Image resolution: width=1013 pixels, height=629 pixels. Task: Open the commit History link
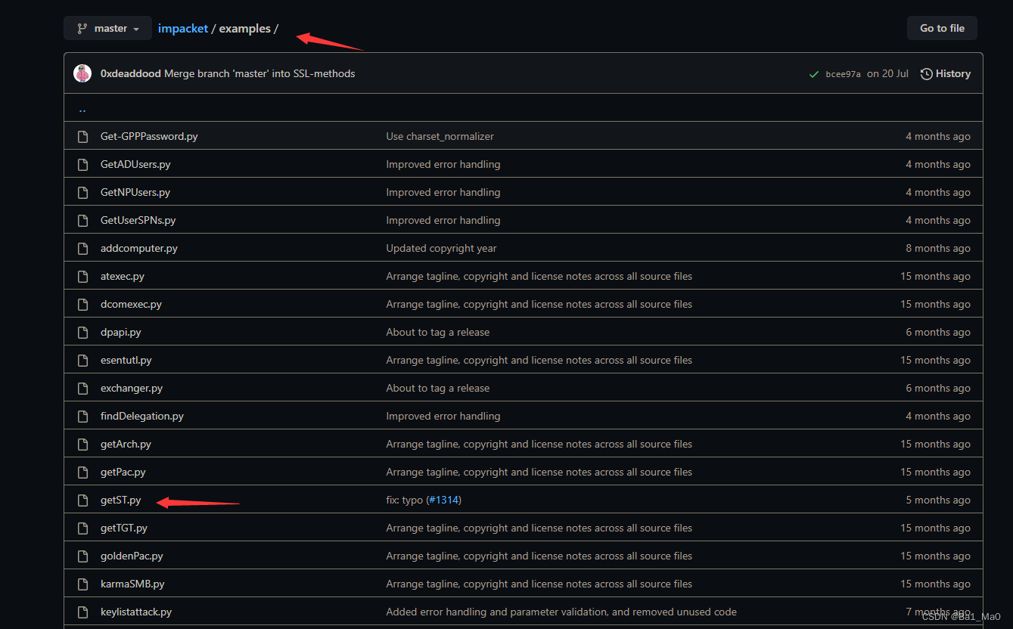(946, 73)
